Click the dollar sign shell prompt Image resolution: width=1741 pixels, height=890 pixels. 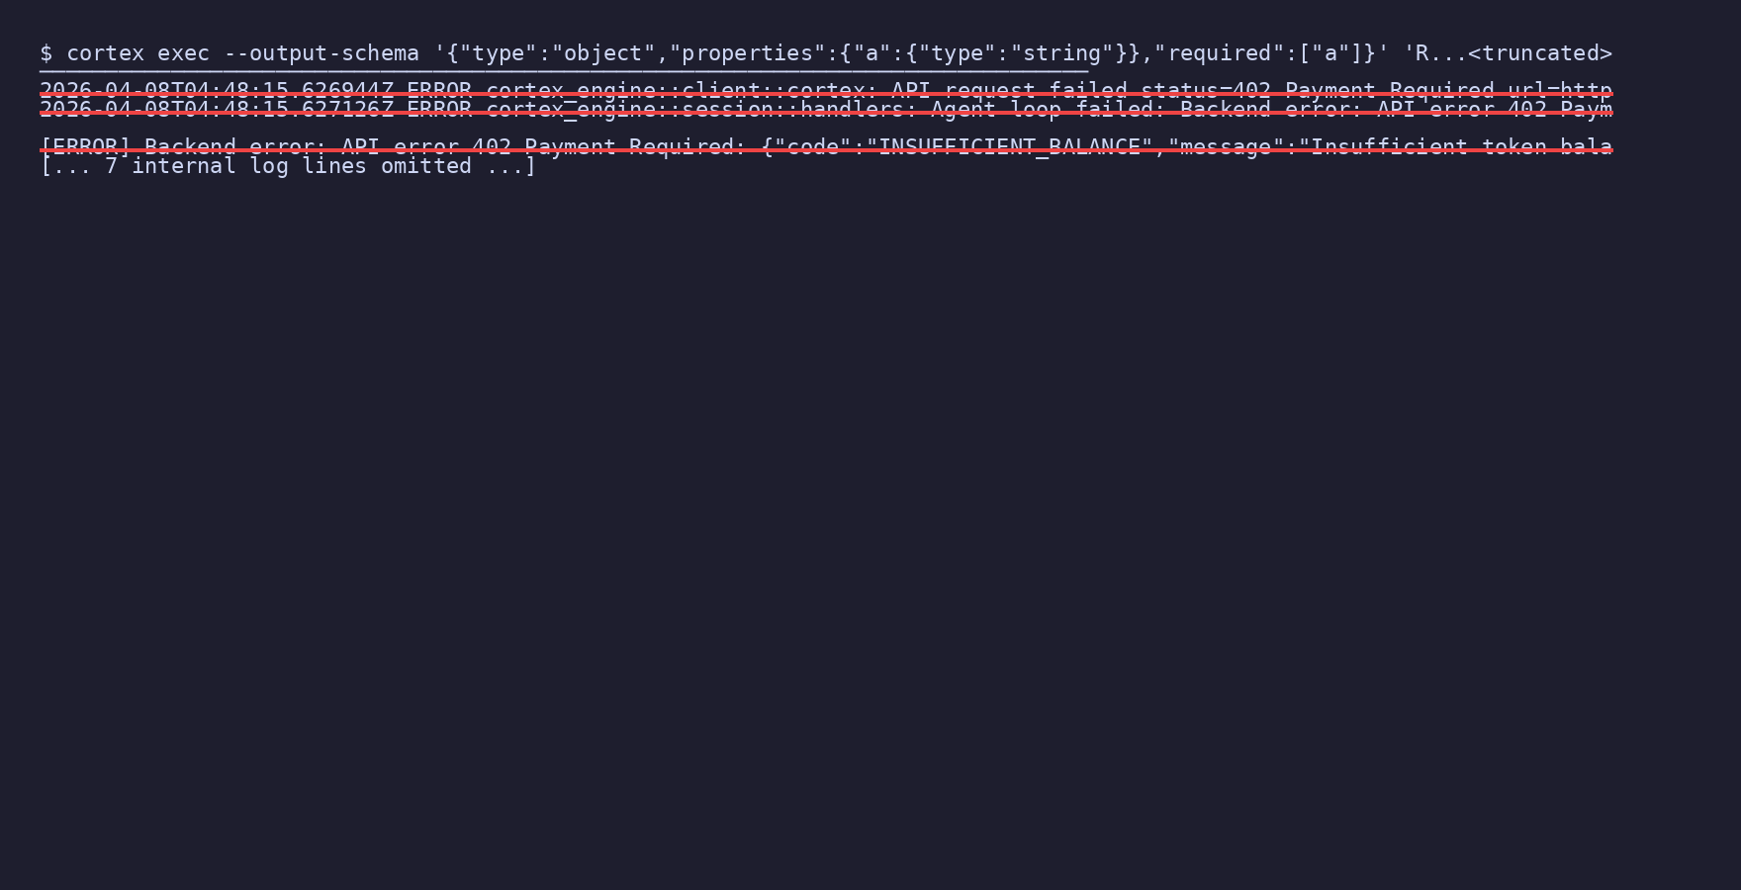pos(46,53)
